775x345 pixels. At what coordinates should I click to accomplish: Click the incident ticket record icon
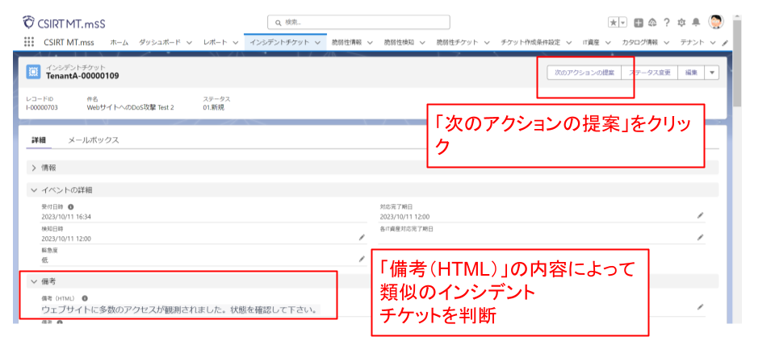point(33,72)
